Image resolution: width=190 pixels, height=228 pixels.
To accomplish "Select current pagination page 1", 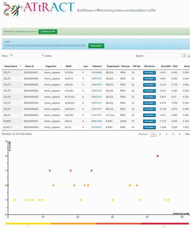I will tap(153, 134).
